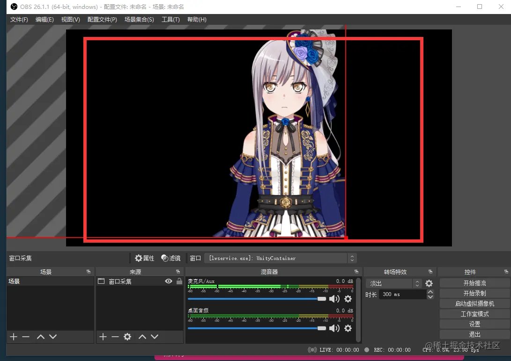Open source properties gear in 来源 toolbar
This screenshot has width=511, height=361.
pyautogui.click(x=127, y=337)
